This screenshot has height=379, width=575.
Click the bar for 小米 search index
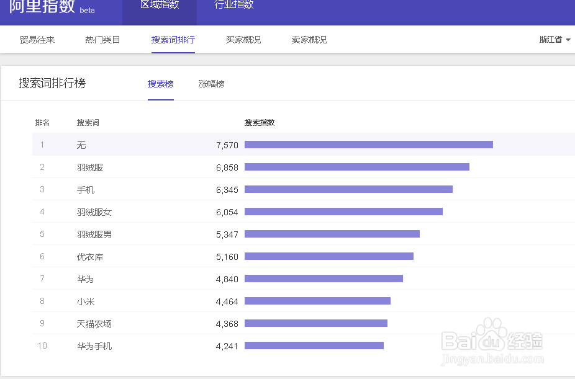tap(317, 301)
